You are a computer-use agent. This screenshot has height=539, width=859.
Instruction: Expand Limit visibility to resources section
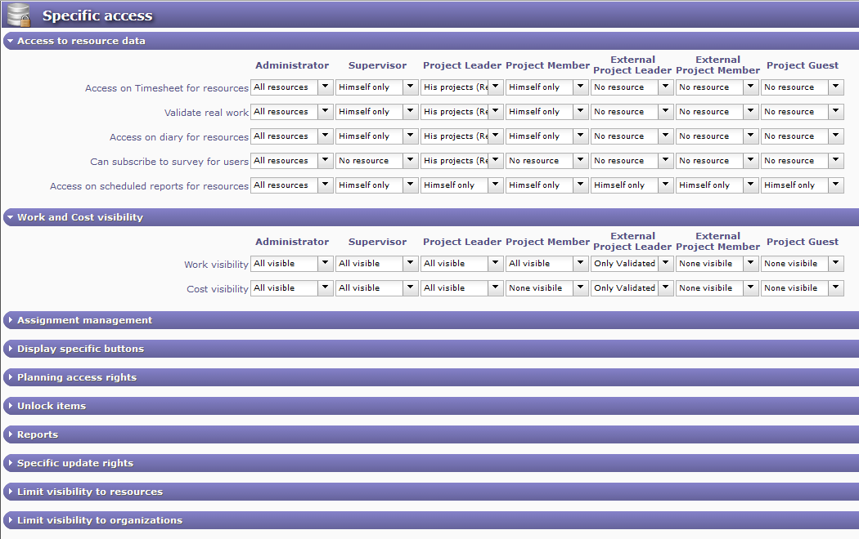[x=89, y=492]
